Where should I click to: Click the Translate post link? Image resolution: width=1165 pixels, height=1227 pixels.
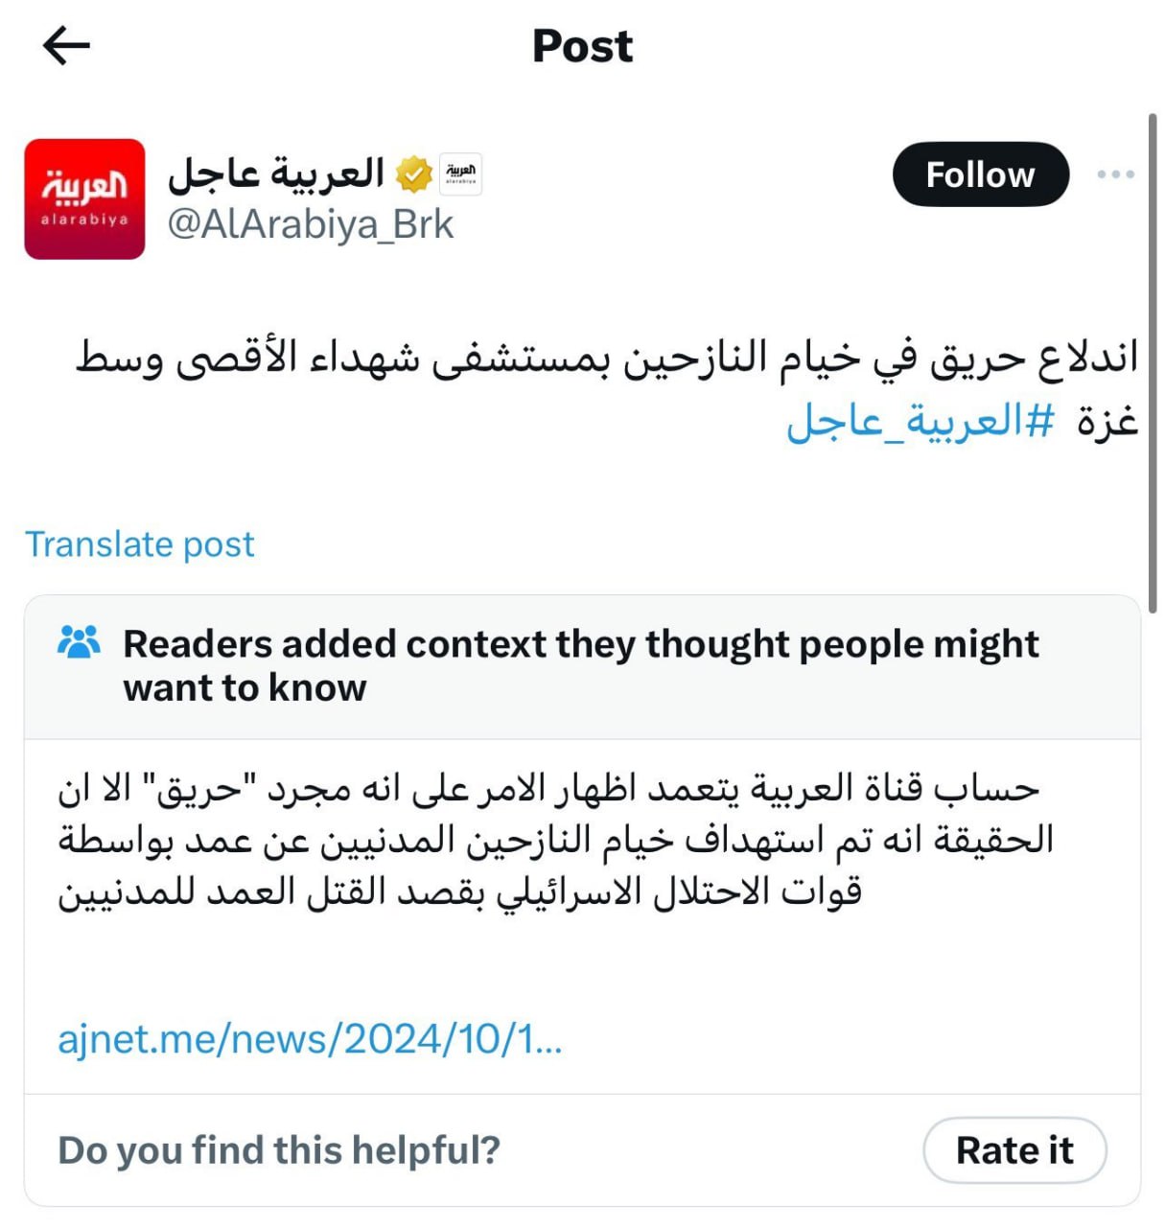coord(140,544)
